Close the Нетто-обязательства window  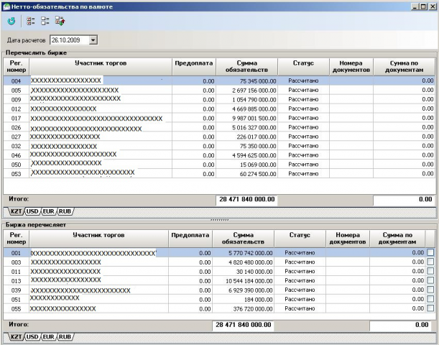[x=432, y=6]
